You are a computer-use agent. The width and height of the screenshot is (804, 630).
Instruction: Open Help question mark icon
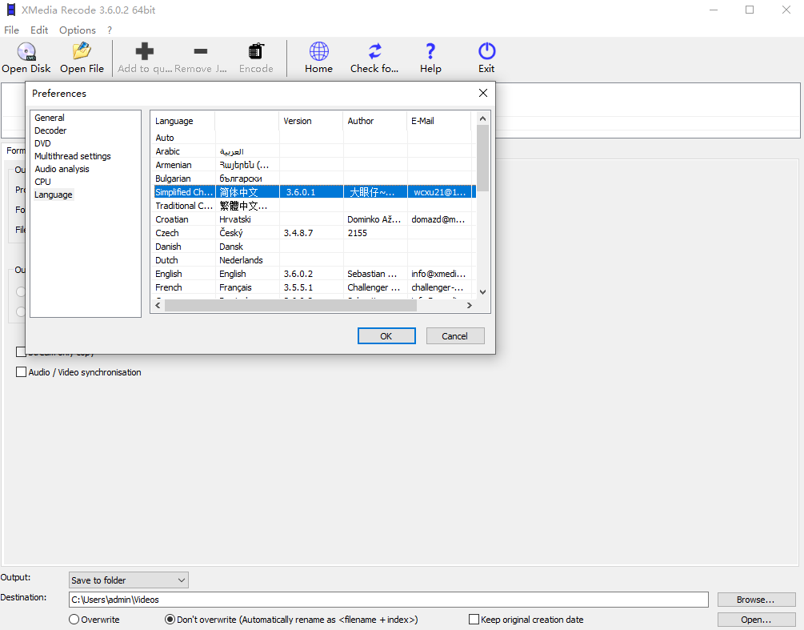[x=430, y=52]
